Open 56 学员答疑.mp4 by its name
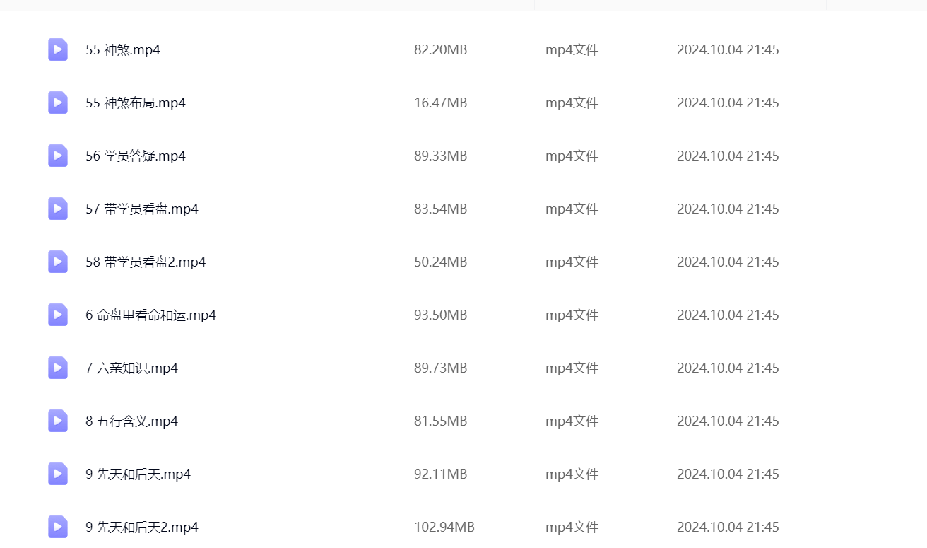The image size is (927, 548). click(136, 156)
